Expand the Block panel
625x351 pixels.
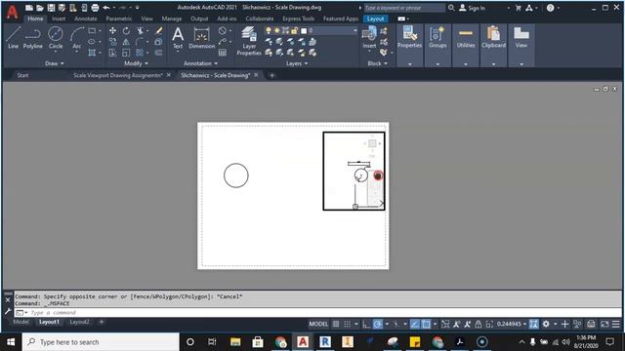click(x=378, y=63)
